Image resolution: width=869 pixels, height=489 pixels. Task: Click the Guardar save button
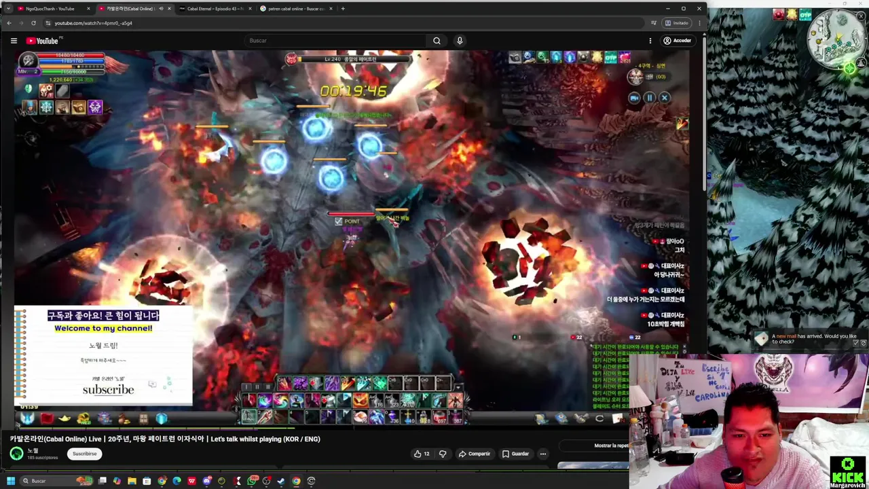click(x=515, y=454)
